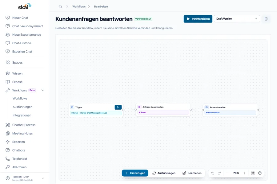This screenshot has width=277, height=184.
Task: Click the Torsten Tutor avatar icon
Action: 8,178
